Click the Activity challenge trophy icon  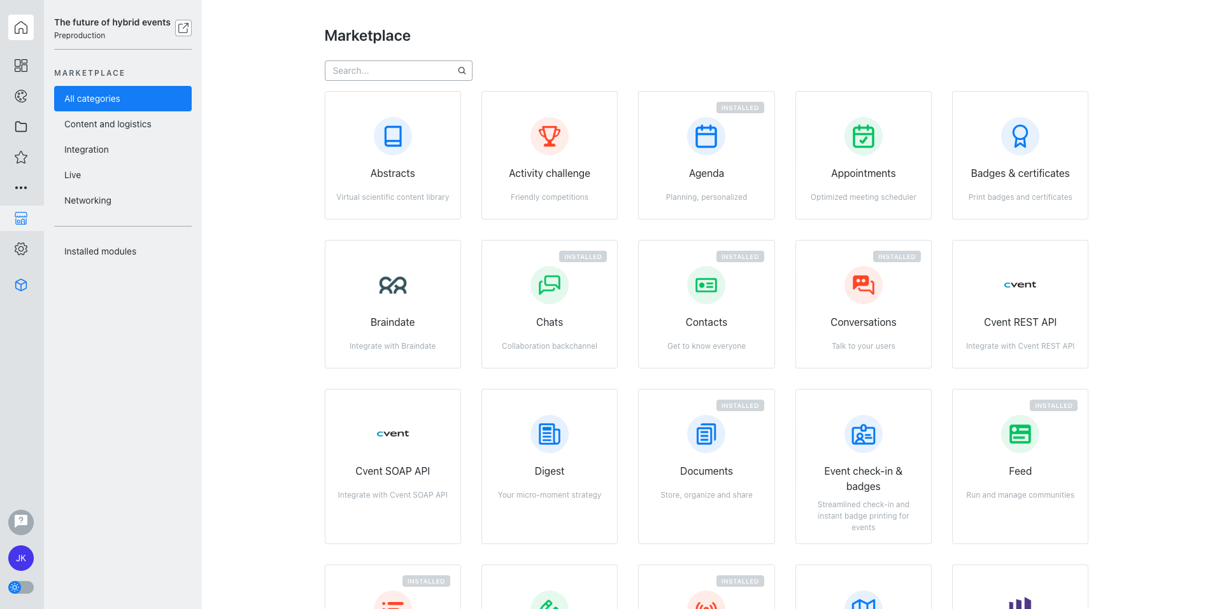[550, 136]
